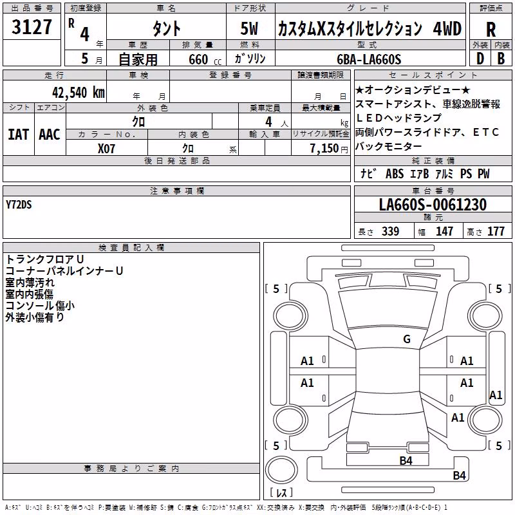
Task: Select inspector note トランクフロアU
Action: pyautogui.click(x=44, y=259)
